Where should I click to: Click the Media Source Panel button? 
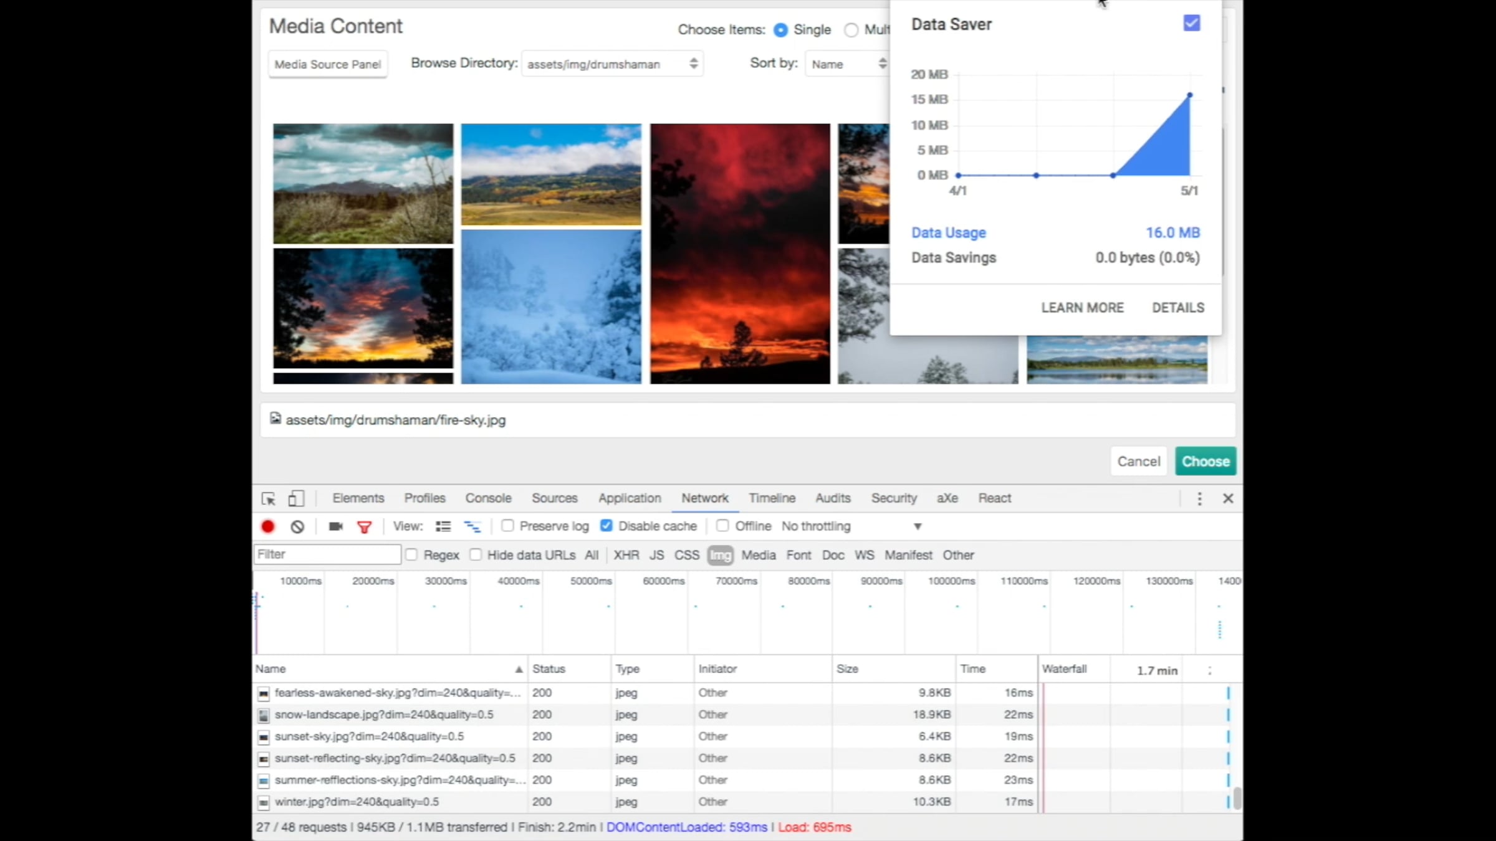click(328, 64)
